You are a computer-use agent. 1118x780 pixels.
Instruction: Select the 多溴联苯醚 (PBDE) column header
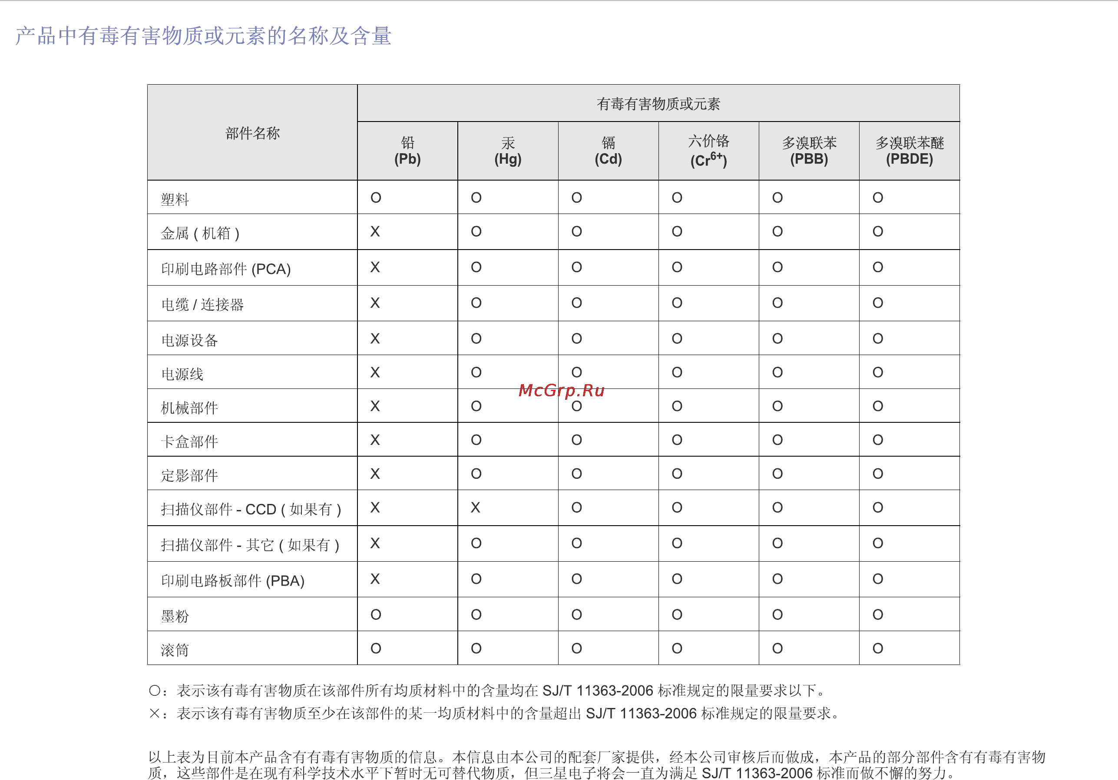(909, 151)
